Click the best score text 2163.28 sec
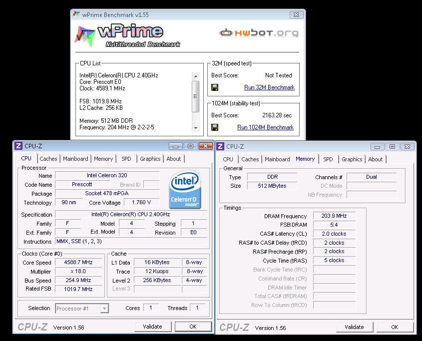 (x=277, y=115)
